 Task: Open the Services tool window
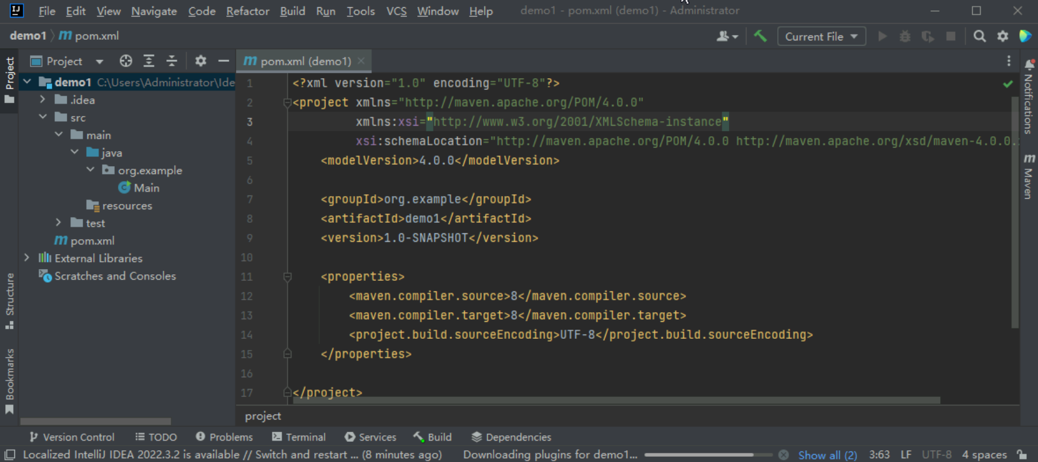pos(370,437)
